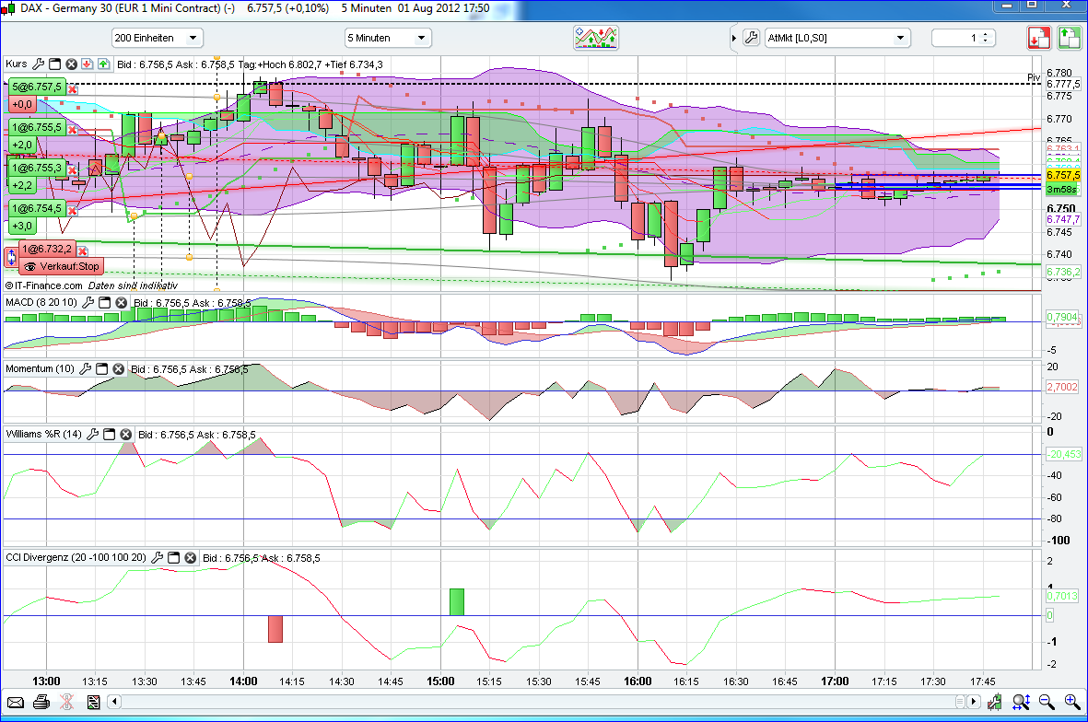Click the horizontal zoom fit magnifier
Screen dimensions: 1088x722
pyautogui.click(x=1021, y=702)
